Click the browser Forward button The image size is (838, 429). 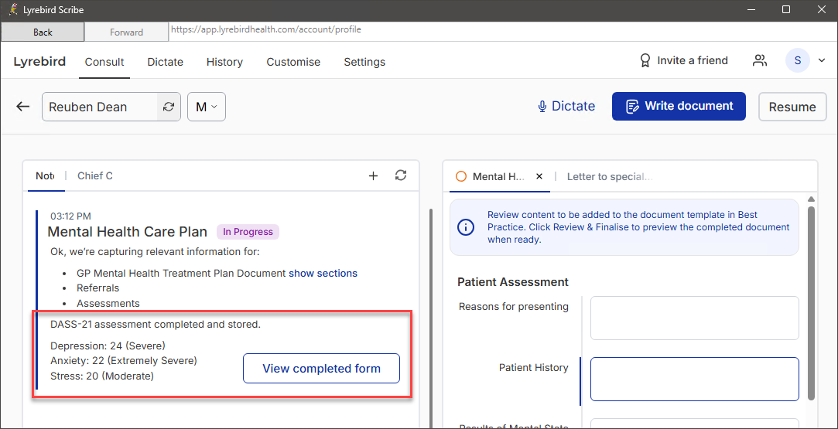pyautogui.click(x=126, y=32)
